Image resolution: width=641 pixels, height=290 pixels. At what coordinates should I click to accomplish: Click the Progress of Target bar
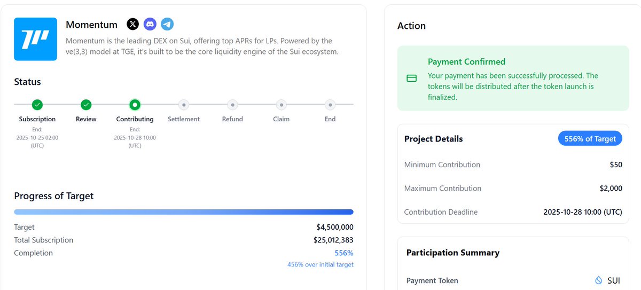point(184,212)
